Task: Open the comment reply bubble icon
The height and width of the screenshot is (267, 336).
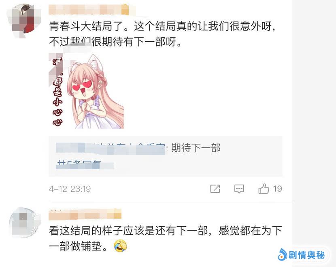Action: click(x=239, y=189)
